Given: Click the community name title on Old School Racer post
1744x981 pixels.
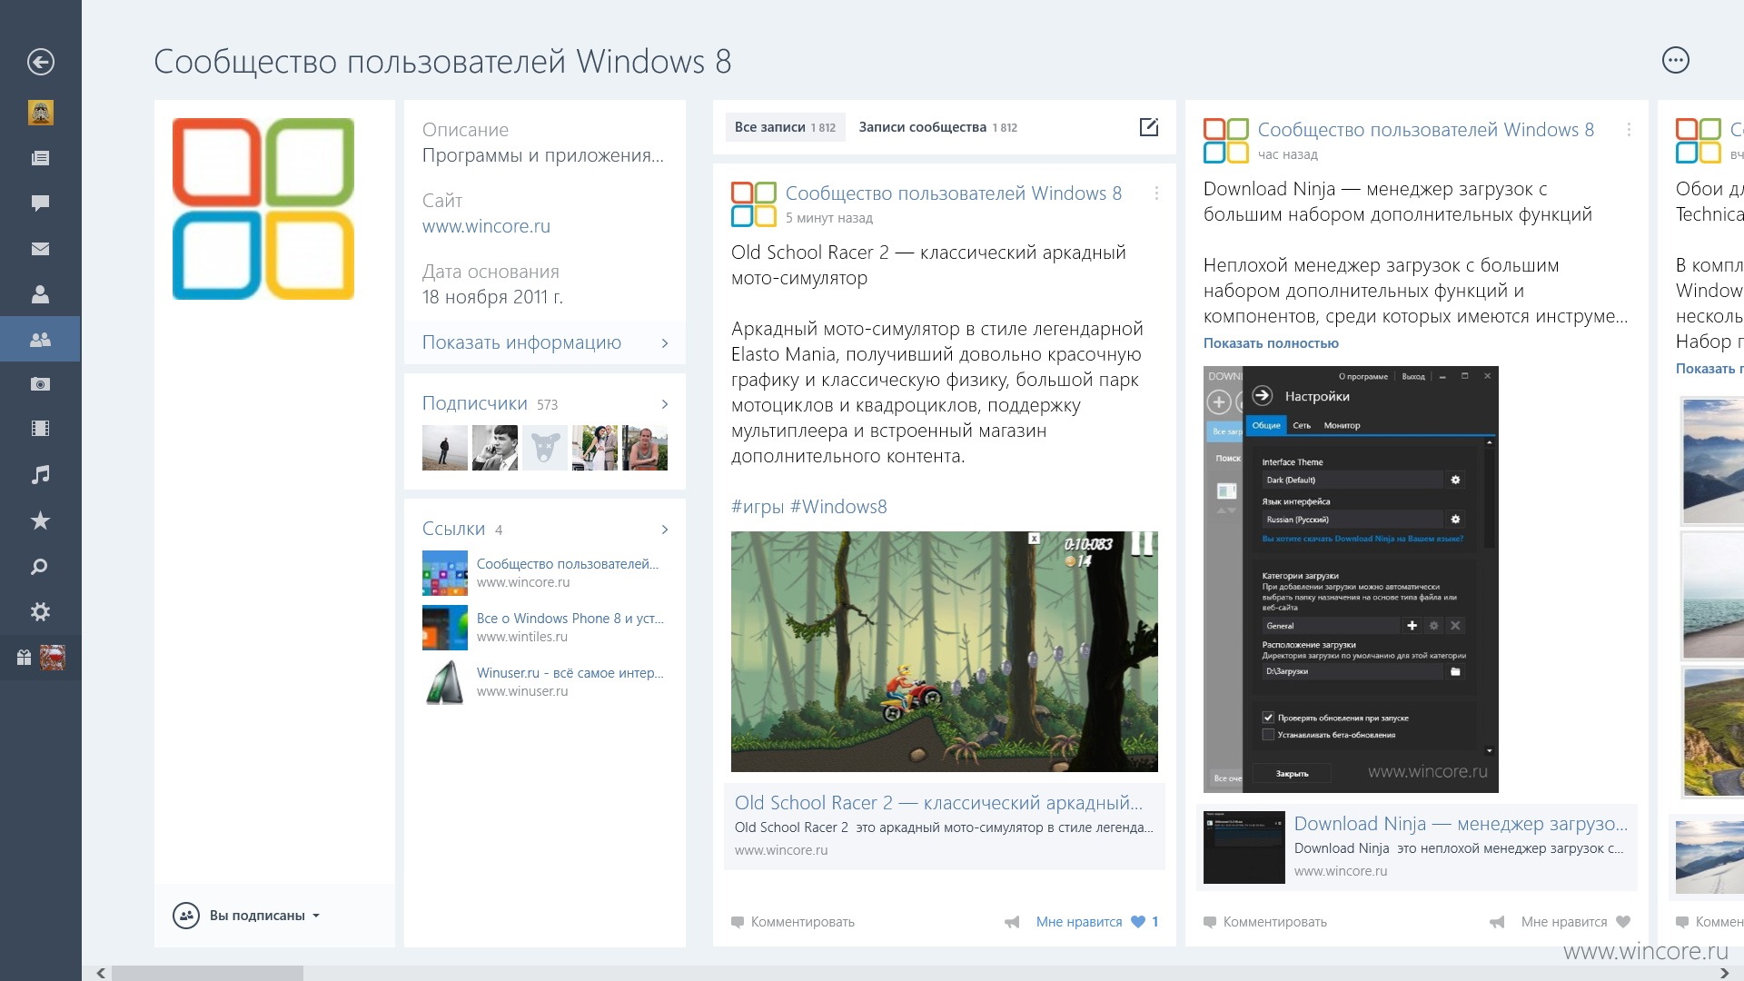Looking at the screenshot, I should [x=954, y=193].
